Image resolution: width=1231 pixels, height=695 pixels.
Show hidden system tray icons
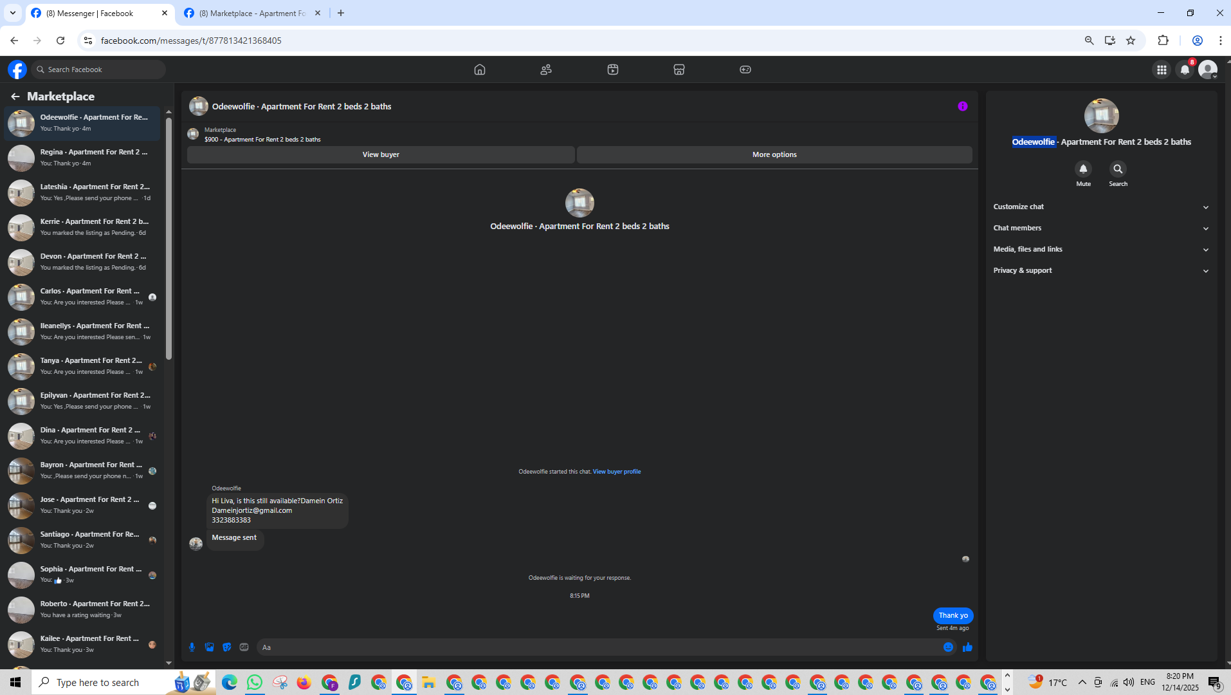coord(1082,682)
